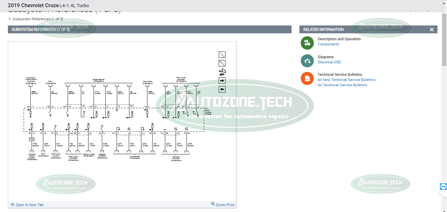Click the magnifier icon beside Zoom/Print
The height and width of the screenshot is (212, 447).
[213, 204]
